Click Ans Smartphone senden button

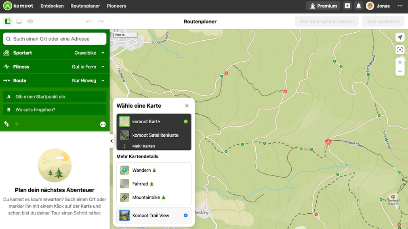(327, 21)
